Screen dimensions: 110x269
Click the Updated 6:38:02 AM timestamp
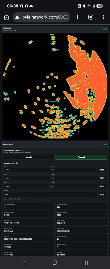click(10, 30)
